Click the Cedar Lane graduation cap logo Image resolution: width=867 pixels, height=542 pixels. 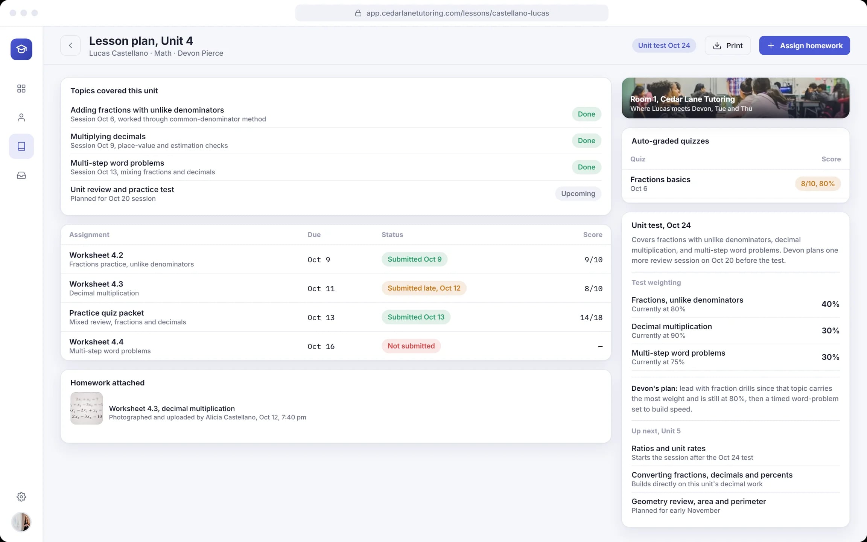click(x=21, y=49)
